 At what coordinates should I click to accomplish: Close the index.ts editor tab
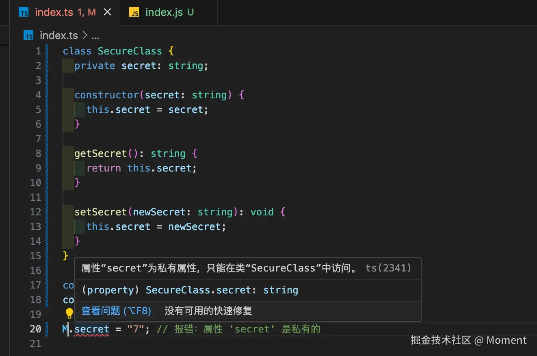click(108, 12)
